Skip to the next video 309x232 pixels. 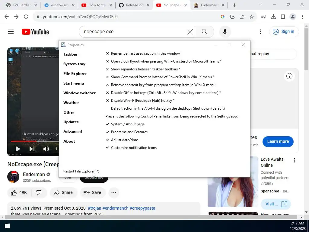[32, 149]
